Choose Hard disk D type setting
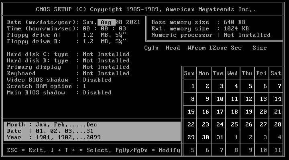The height and width of the screenshot is (160, 289). coord(106,61)
